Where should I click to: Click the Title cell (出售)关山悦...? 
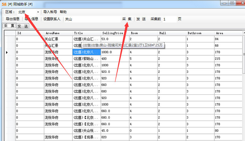click(x=87, y=131)
